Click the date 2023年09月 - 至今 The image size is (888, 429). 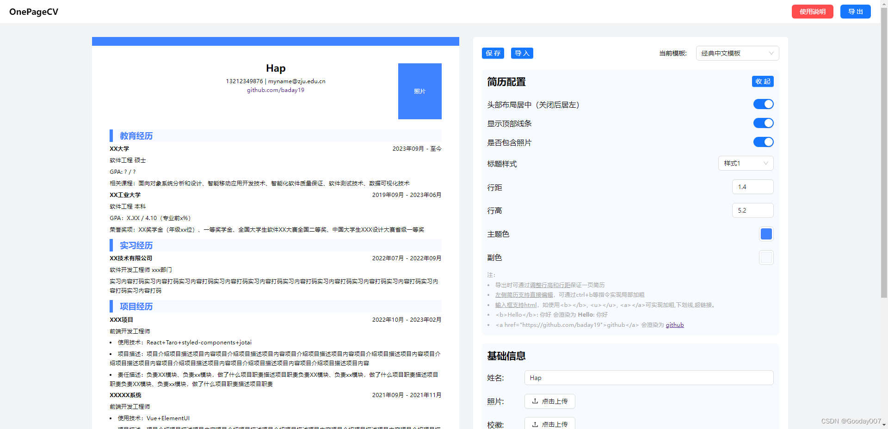tap(417, 149)
